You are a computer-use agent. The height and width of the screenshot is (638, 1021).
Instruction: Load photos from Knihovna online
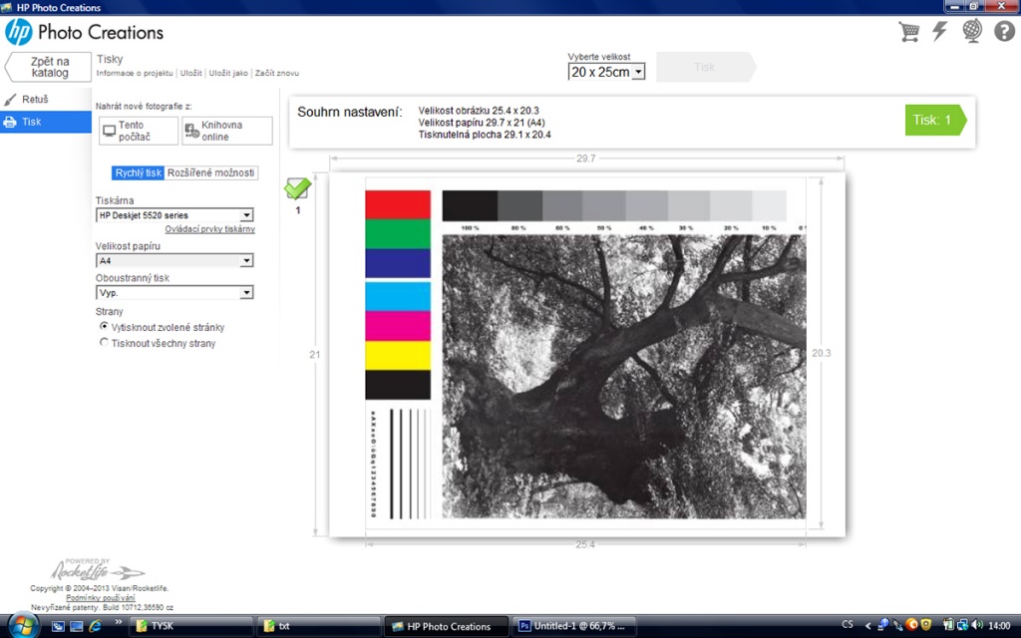[226, 131]
